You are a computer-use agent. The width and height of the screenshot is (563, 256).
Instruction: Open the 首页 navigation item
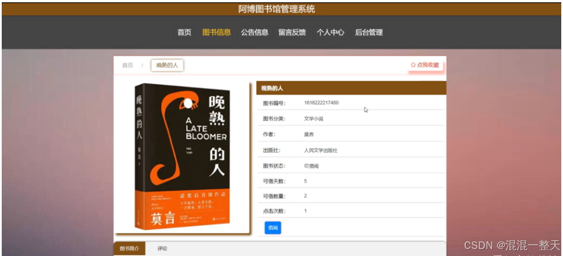[184, 33]
